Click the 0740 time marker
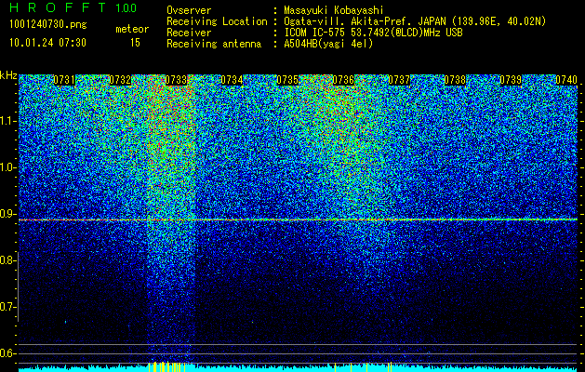The image size is (585, 372). (566, 80)
